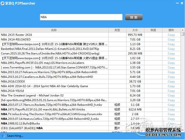Copy link for NBA 2K15 Roster 2K16
Screen dimensions: 185x140
171,35
